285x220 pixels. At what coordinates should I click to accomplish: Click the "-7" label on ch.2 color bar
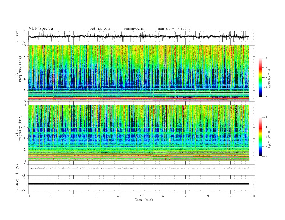pyautogui.click(x=265, y=156)
